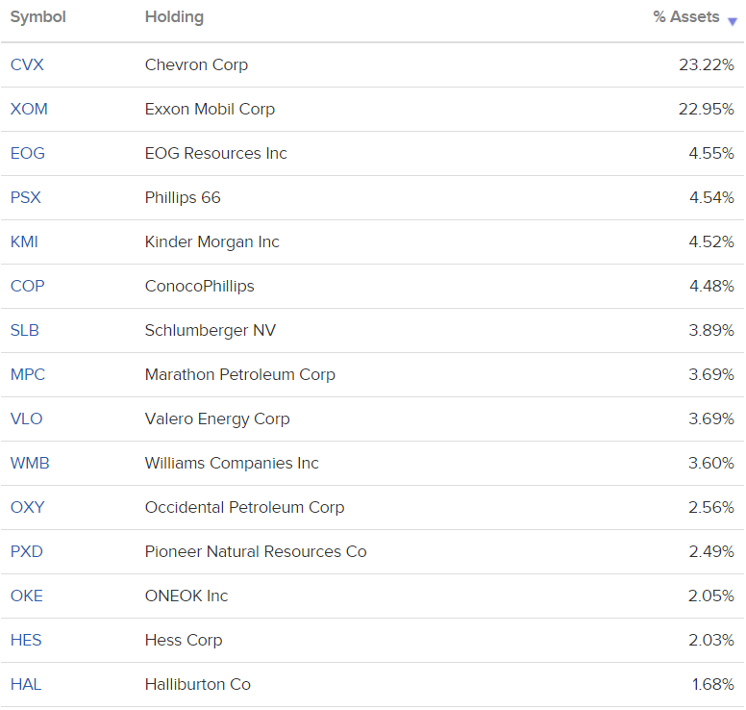Click the 1.68% value for Halliburton

coord(713,685)
